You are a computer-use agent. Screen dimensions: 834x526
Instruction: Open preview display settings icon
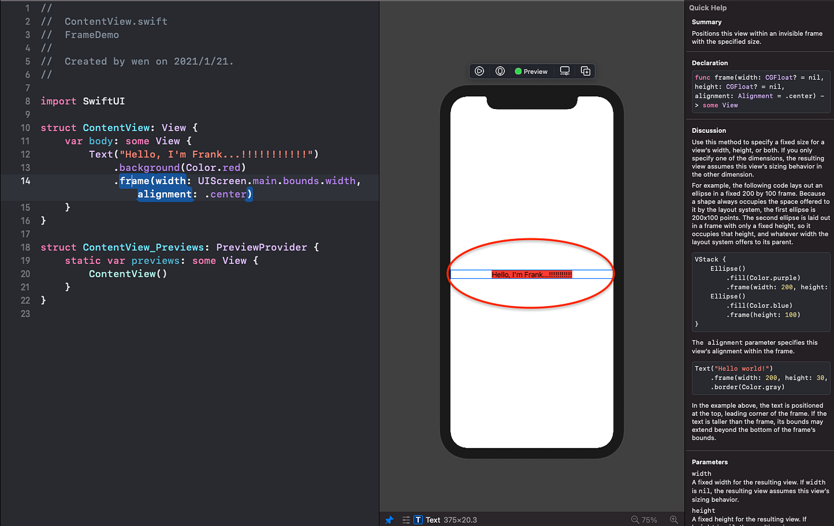565,71
